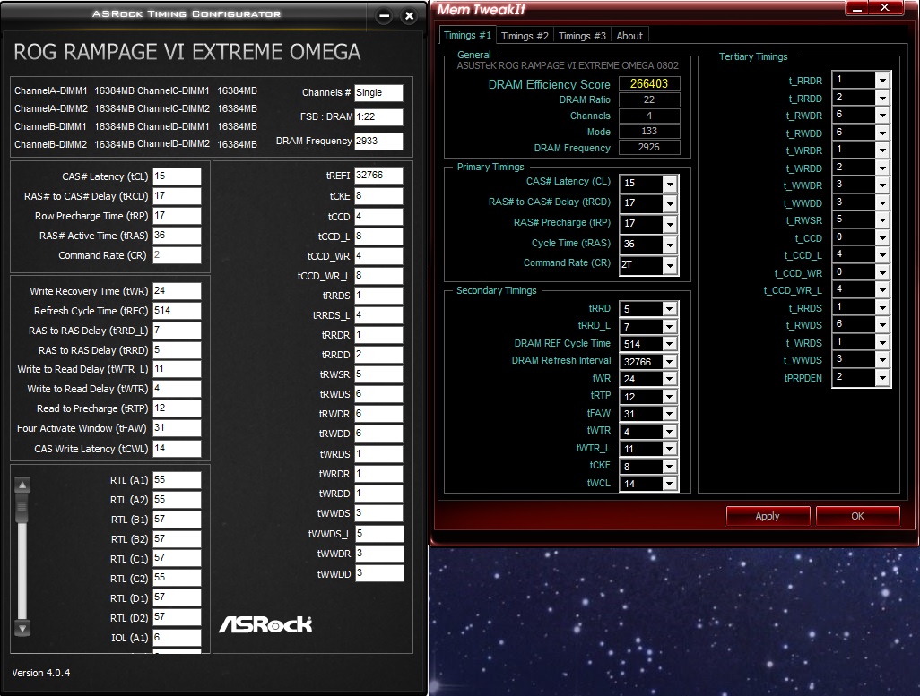Switch to the Timings #3 tab
Viewport: 920px width, 696px height.
click(582, 36)
